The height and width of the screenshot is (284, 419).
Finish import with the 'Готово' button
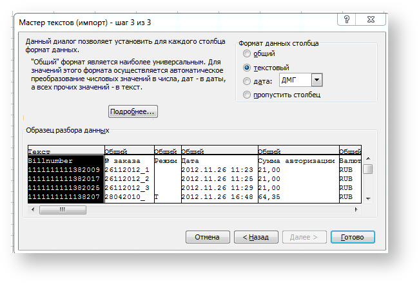pos(353,237)
